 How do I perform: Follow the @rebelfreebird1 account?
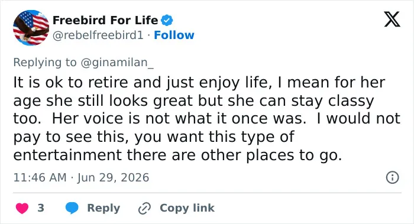pyautogui.click(x=174, y=35)
